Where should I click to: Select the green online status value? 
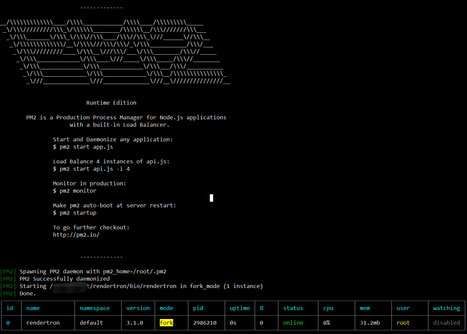293,323
